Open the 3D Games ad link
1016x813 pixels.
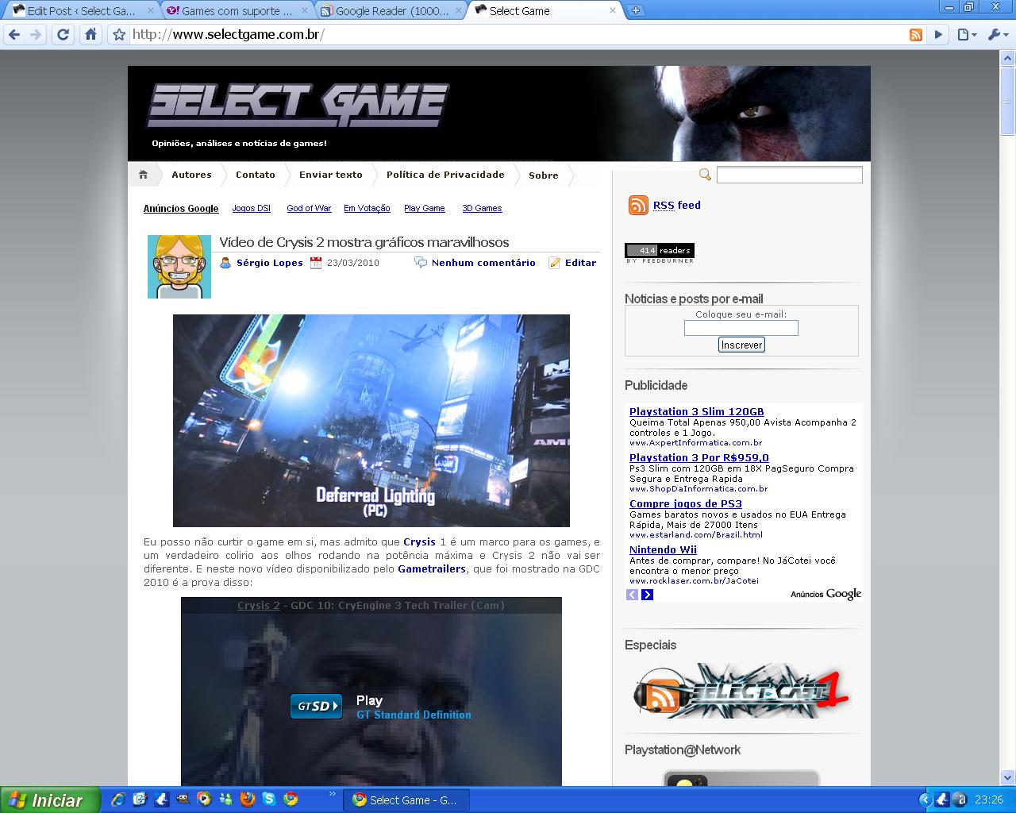[482, 208]
